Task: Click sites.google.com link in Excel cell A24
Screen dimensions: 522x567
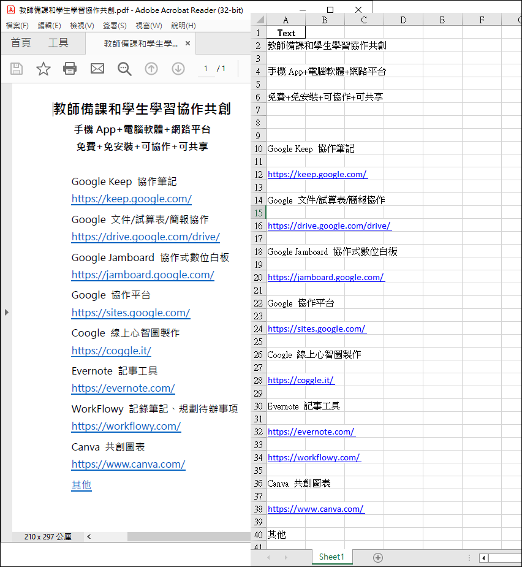Action: (317, 329)
